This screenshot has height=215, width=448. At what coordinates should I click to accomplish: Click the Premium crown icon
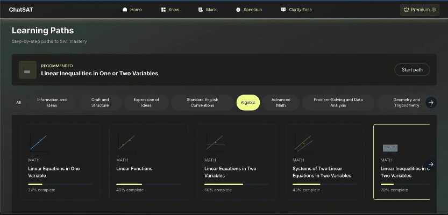click(x=406, y=10)
